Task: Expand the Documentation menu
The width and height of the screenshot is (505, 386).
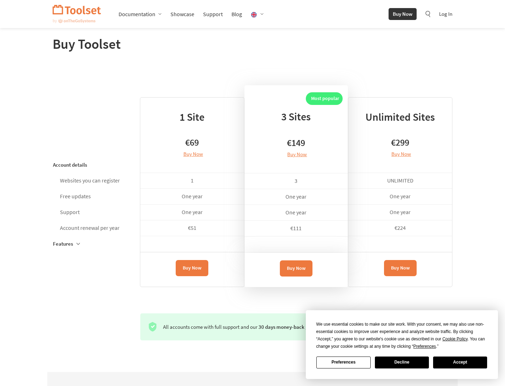Action: [140, 14]
